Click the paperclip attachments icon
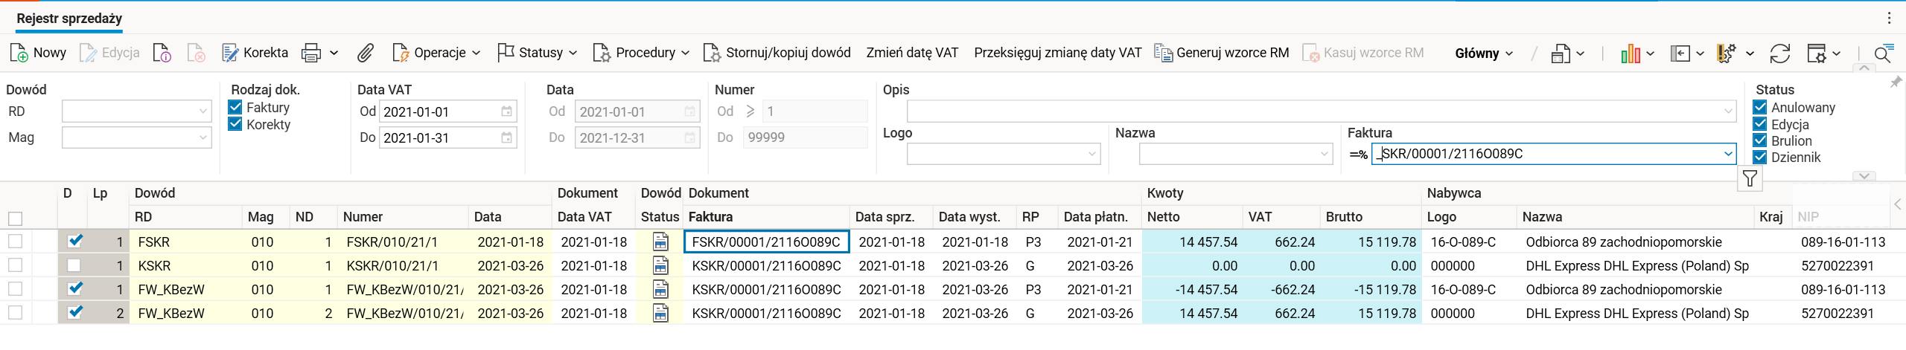This screenshot has width=1906, height=350. coord(365,53)
